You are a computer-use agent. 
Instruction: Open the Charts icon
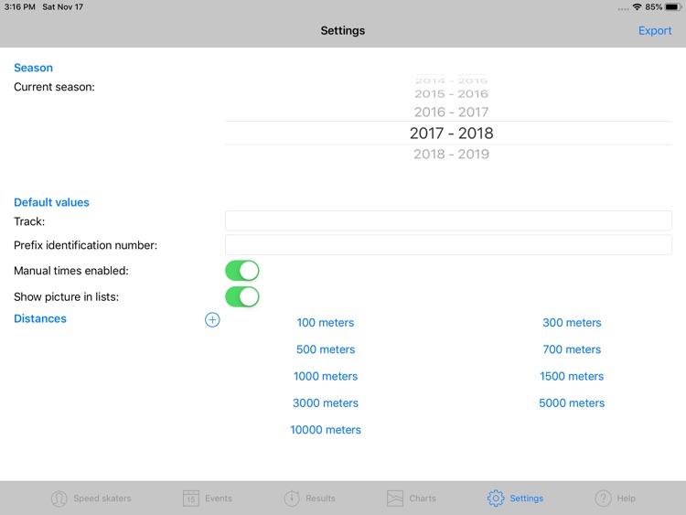tap(395, 499)
